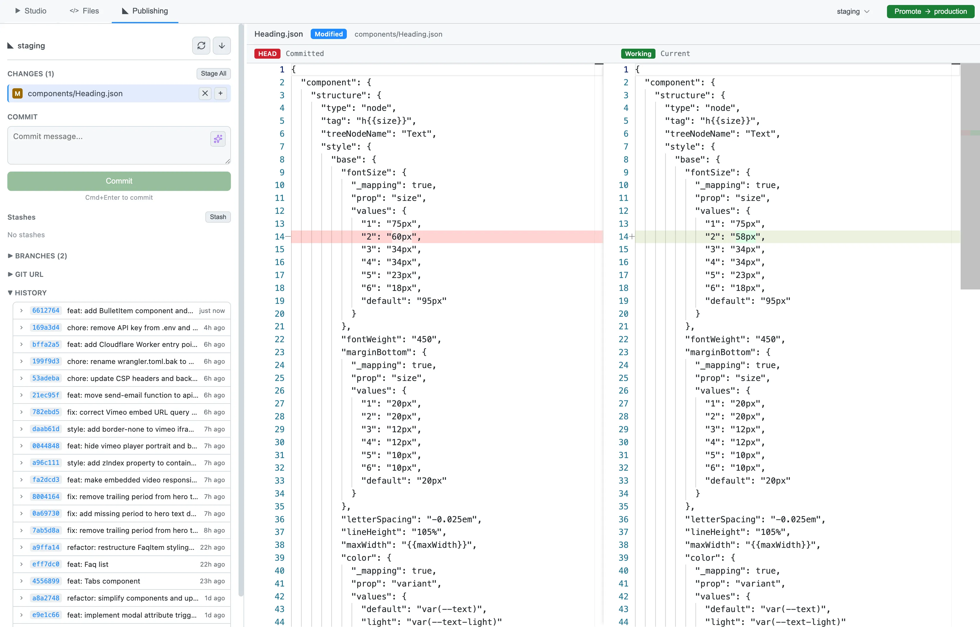Click the refresh icon next to staging
The image size is (980, 627).
click(201, 45)
